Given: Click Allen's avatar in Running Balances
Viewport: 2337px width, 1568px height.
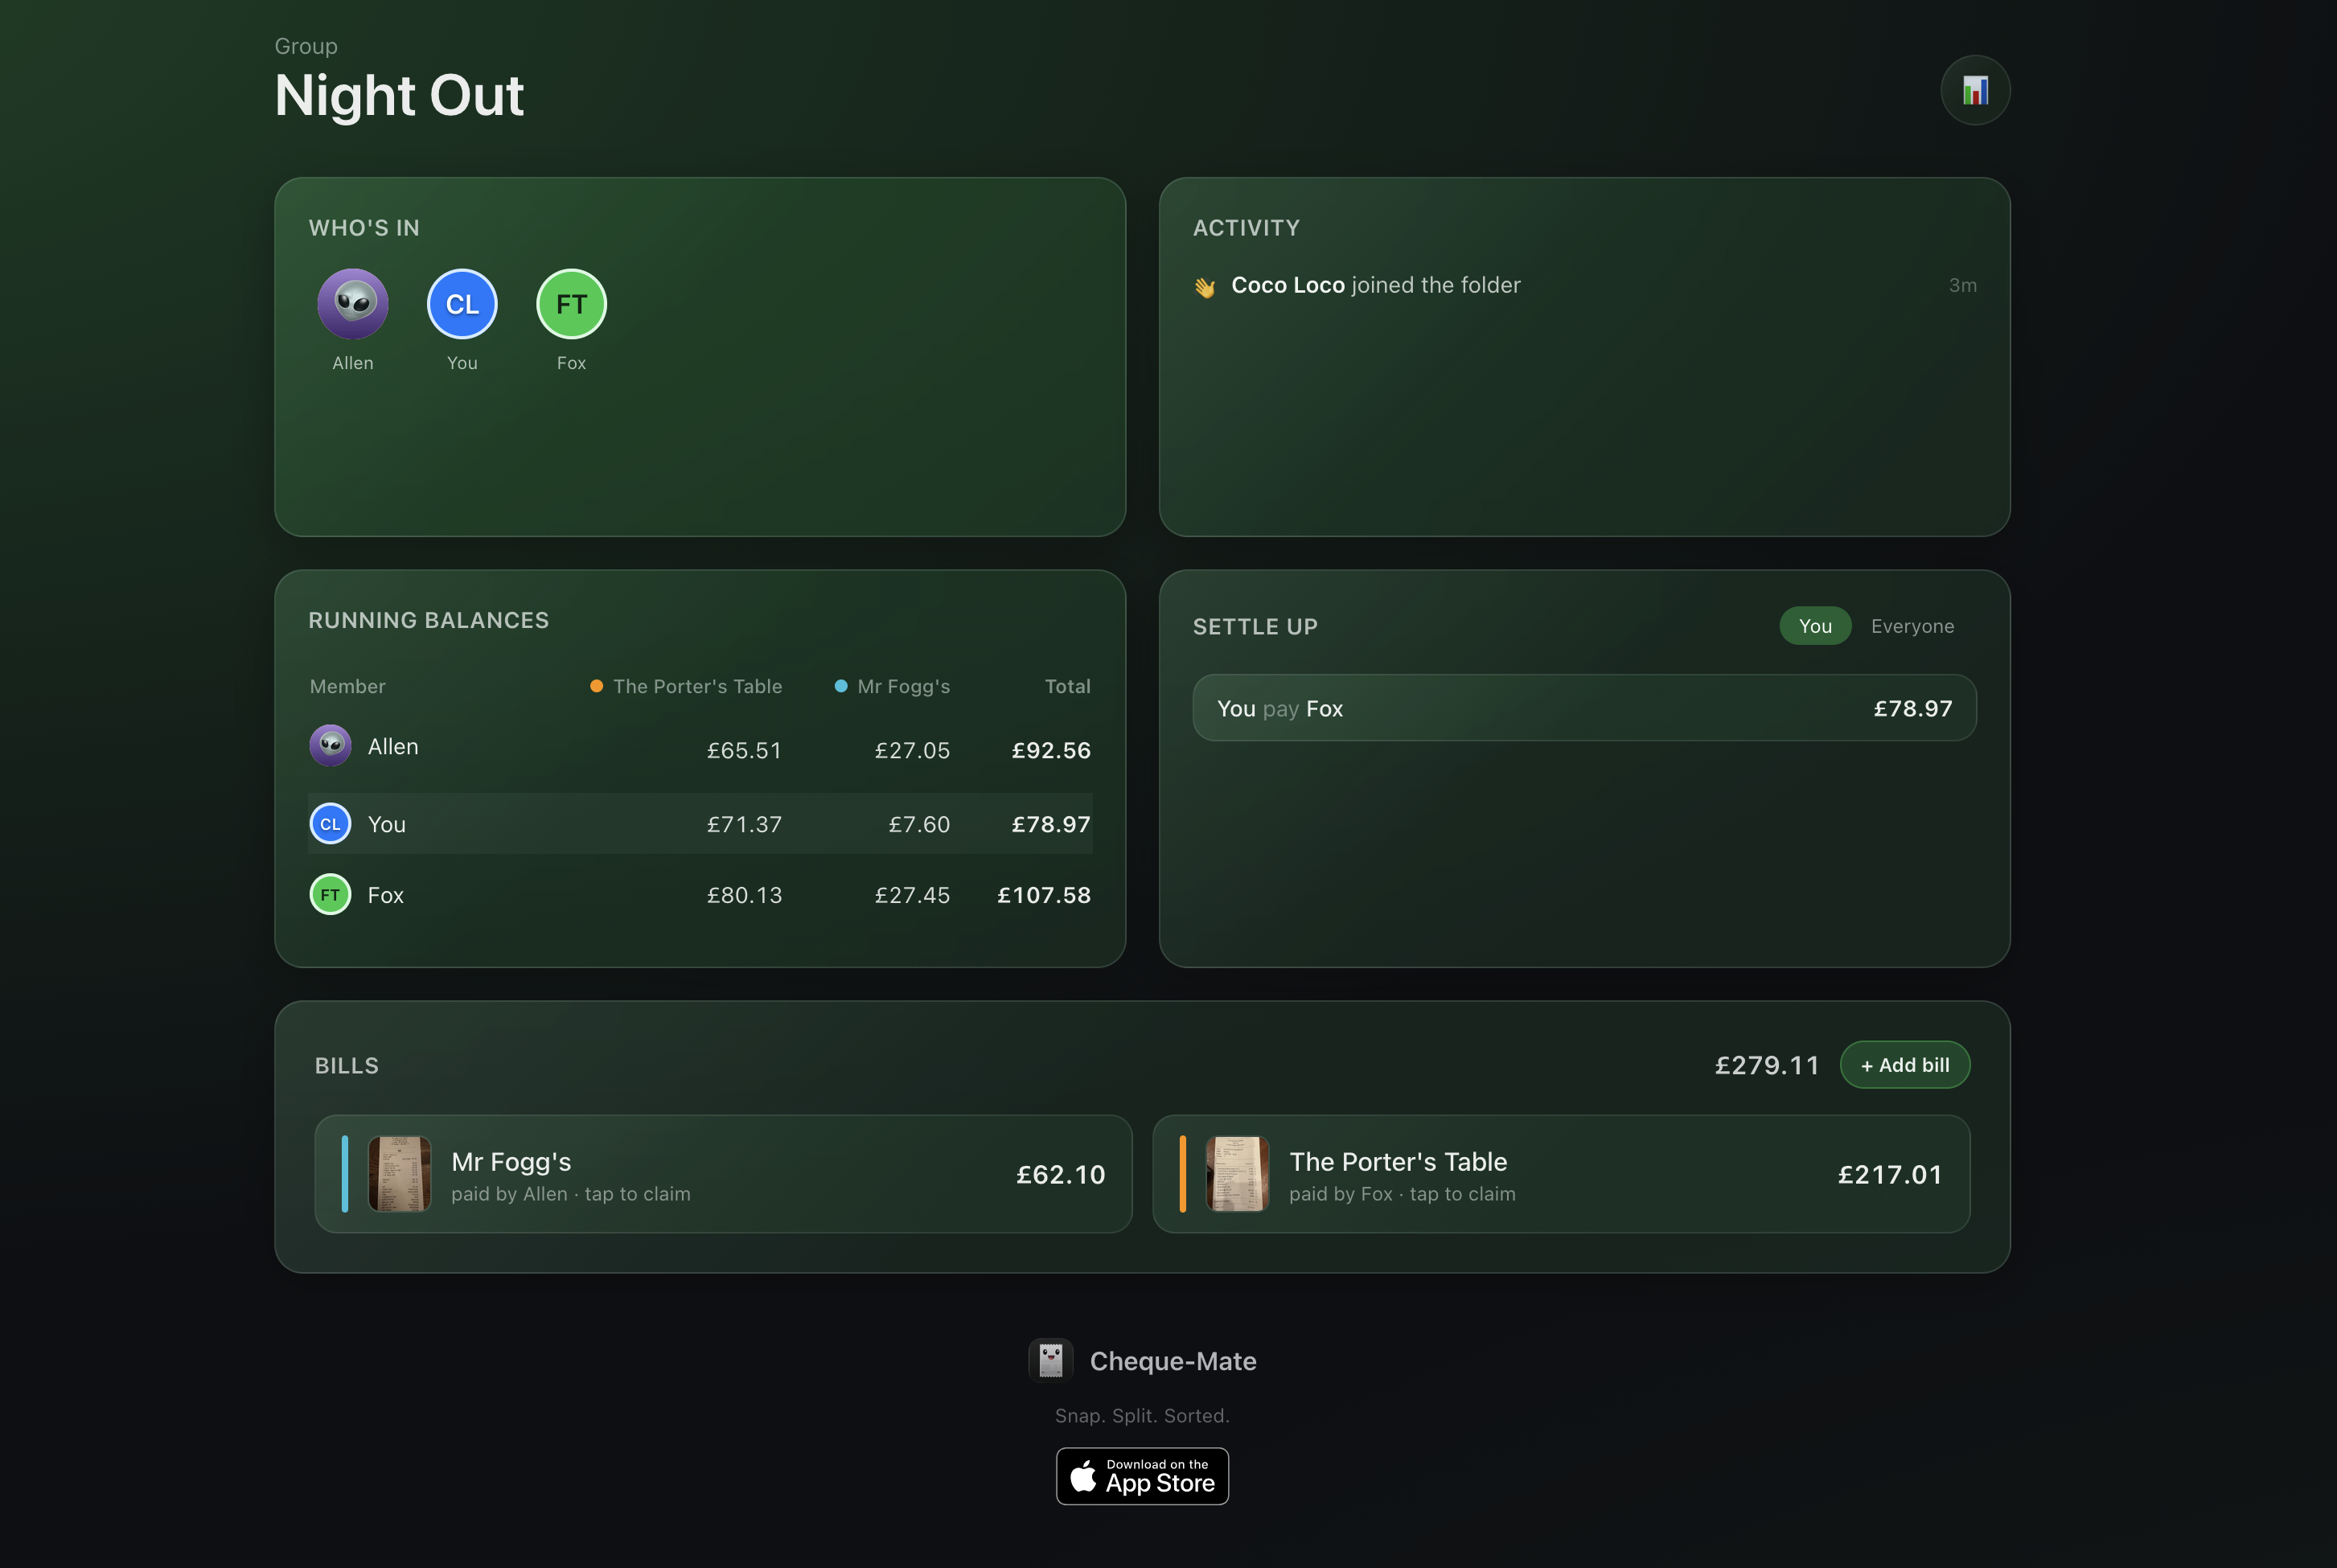Looking at the screenshot, I should coord(330,746).
